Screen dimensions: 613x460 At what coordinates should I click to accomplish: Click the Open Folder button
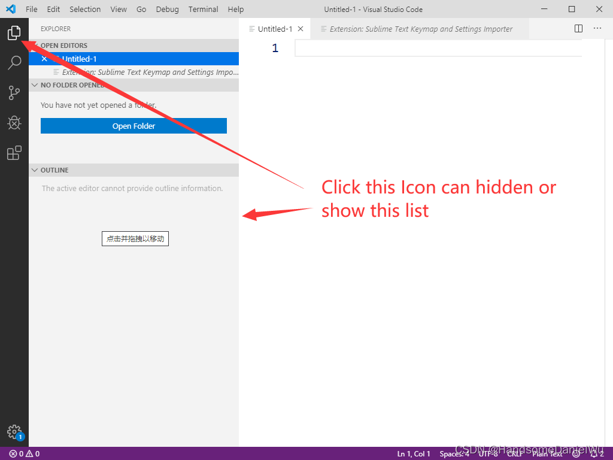coord(133,126)
